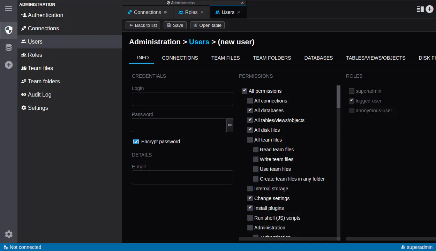Click the add new circle icon top right
436x251 pixels.
pos(429,9)
